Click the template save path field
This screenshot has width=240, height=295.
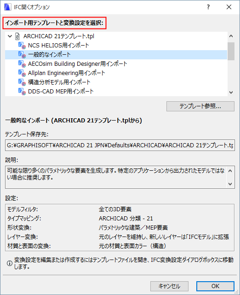[120, 145]
